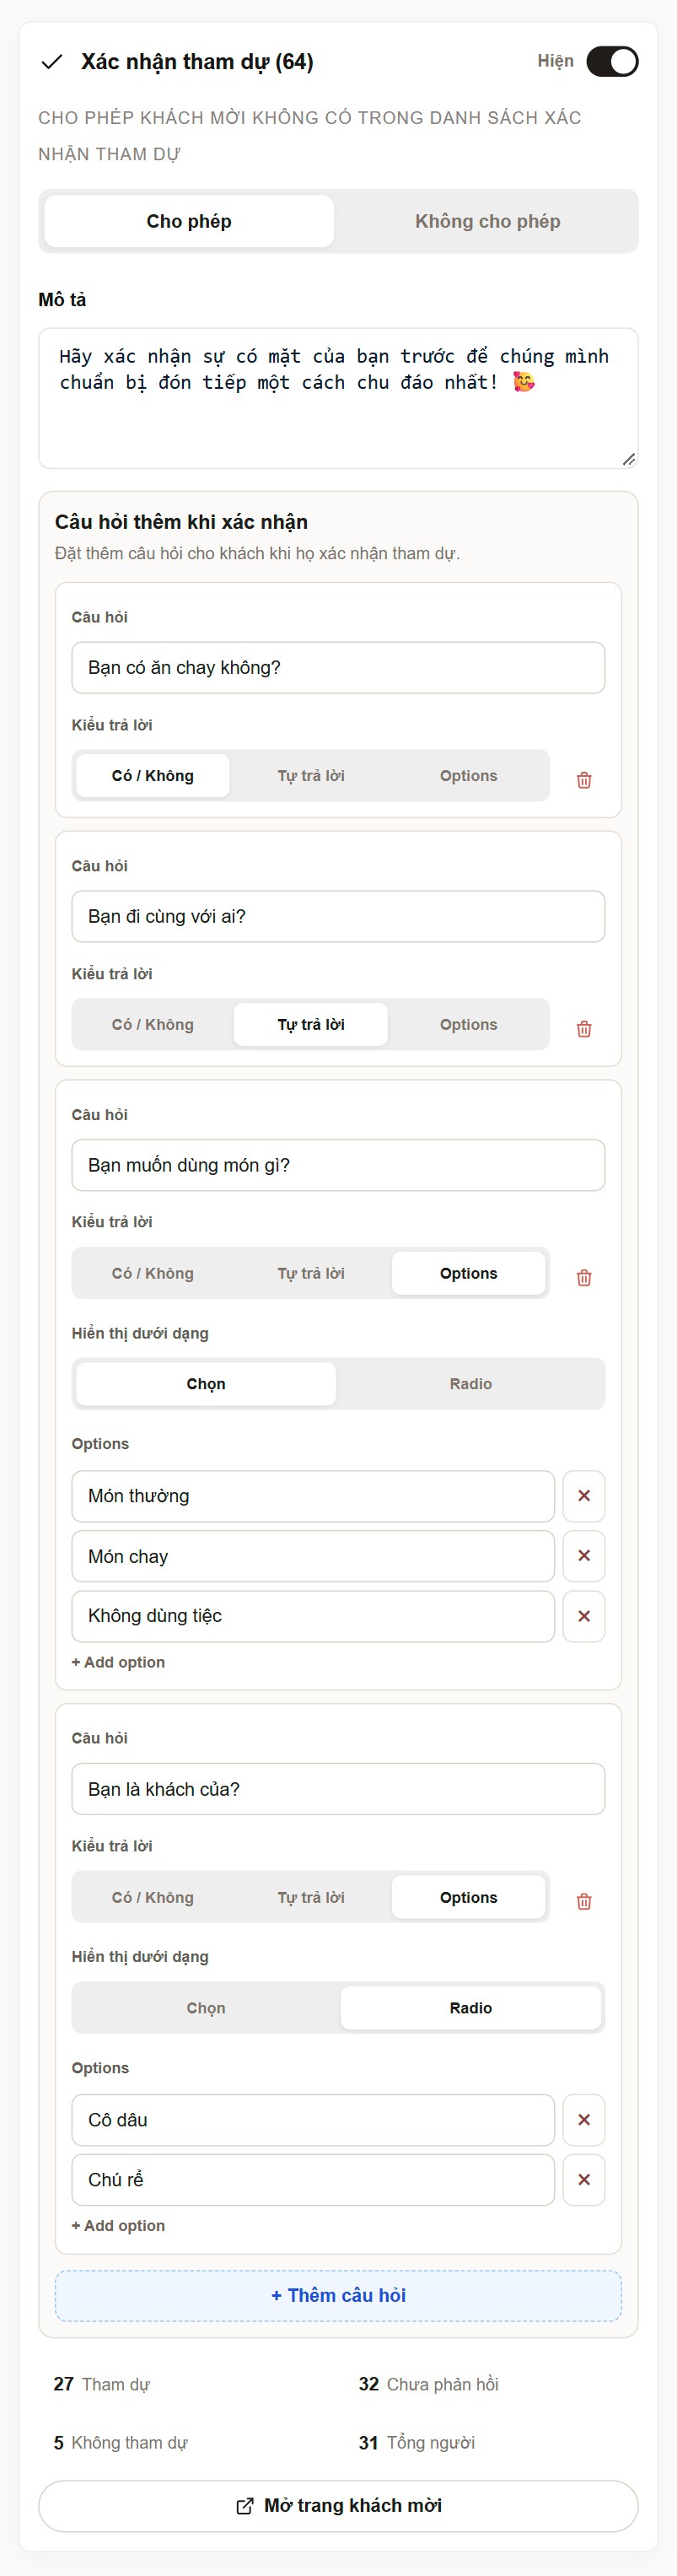Set display to Chọn for 'Bạn là khách của?'
The width and height of the screenshot is (677, 2576).
(x=206, y=2008)
